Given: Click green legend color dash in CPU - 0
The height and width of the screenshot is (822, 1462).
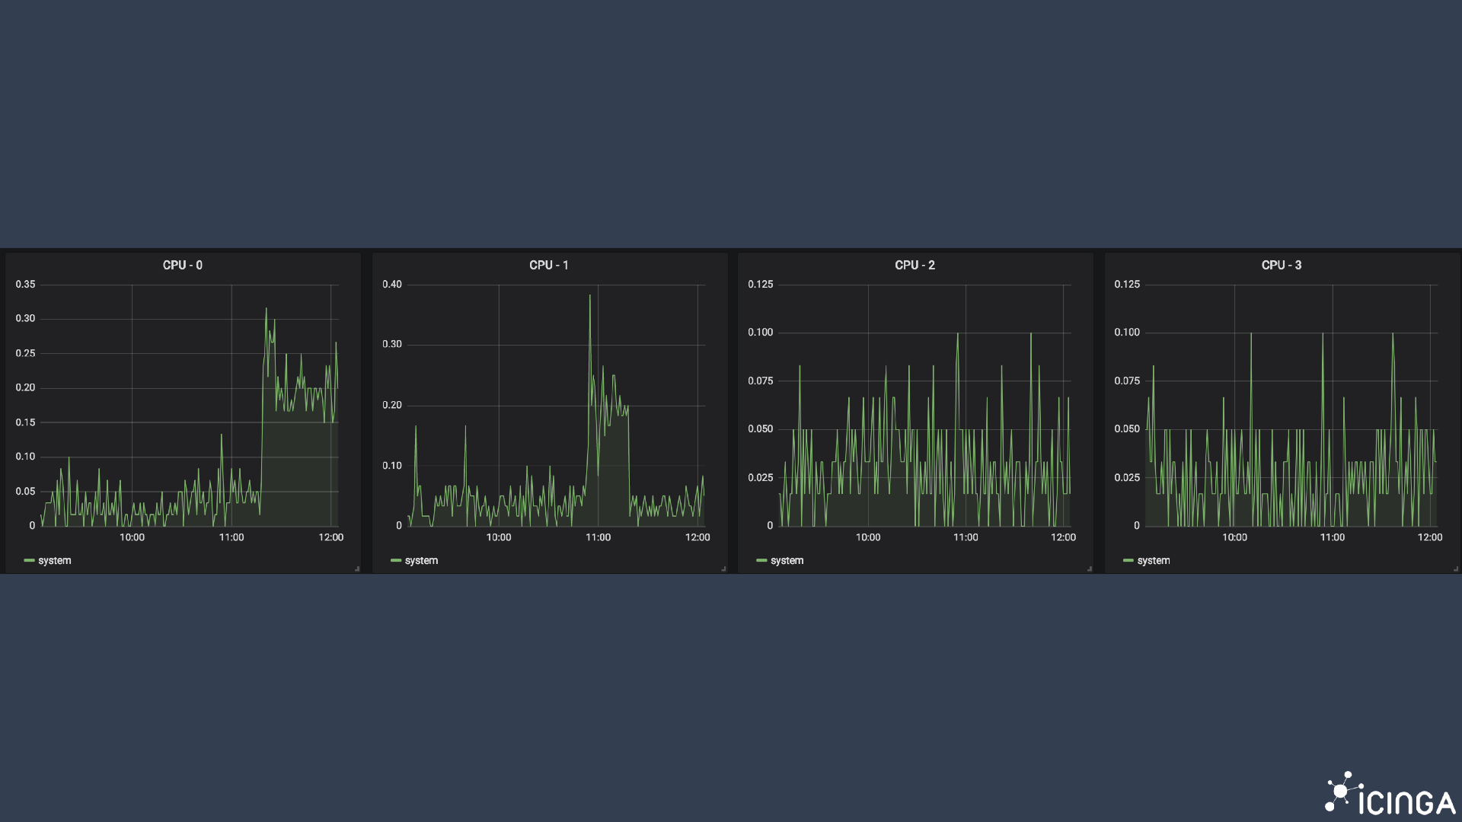Looking at the screenshot, I should pos(29,561).
